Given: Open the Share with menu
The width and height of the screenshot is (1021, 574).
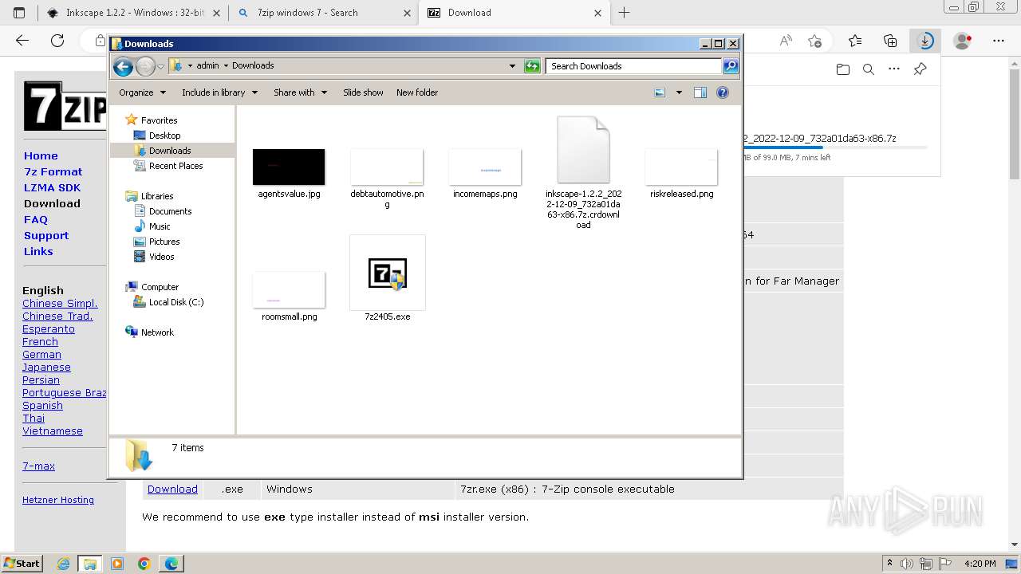Looking at the screenshot, I should (x=300, y=92).
